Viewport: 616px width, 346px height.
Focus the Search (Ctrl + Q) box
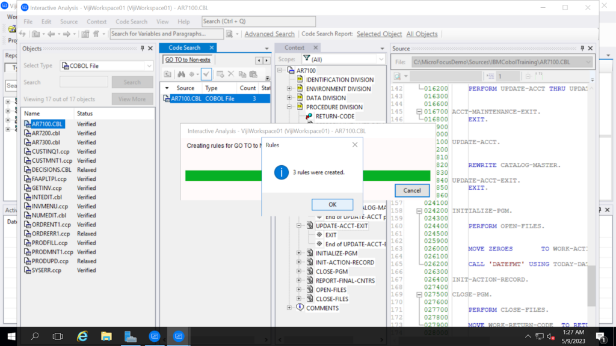259,21
